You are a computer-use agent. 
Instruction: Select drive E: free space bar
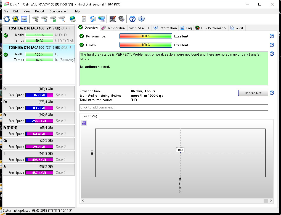click(35, 121)
